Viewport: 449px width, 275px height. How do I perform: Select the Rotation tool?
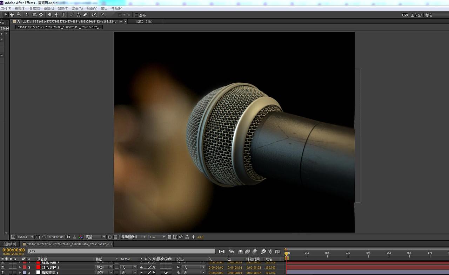point(28,15)
